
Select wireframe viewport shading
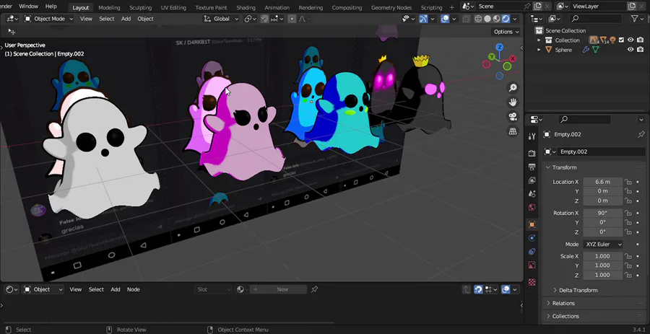point(478,19)
